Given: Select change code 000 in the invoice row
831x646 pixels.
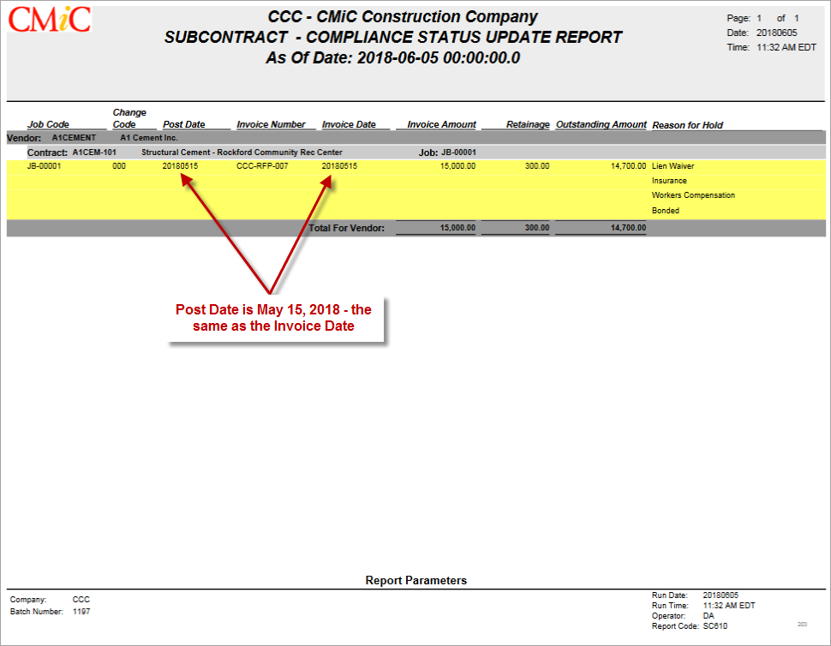Looking at the screenshot, I should pos(119,166).
